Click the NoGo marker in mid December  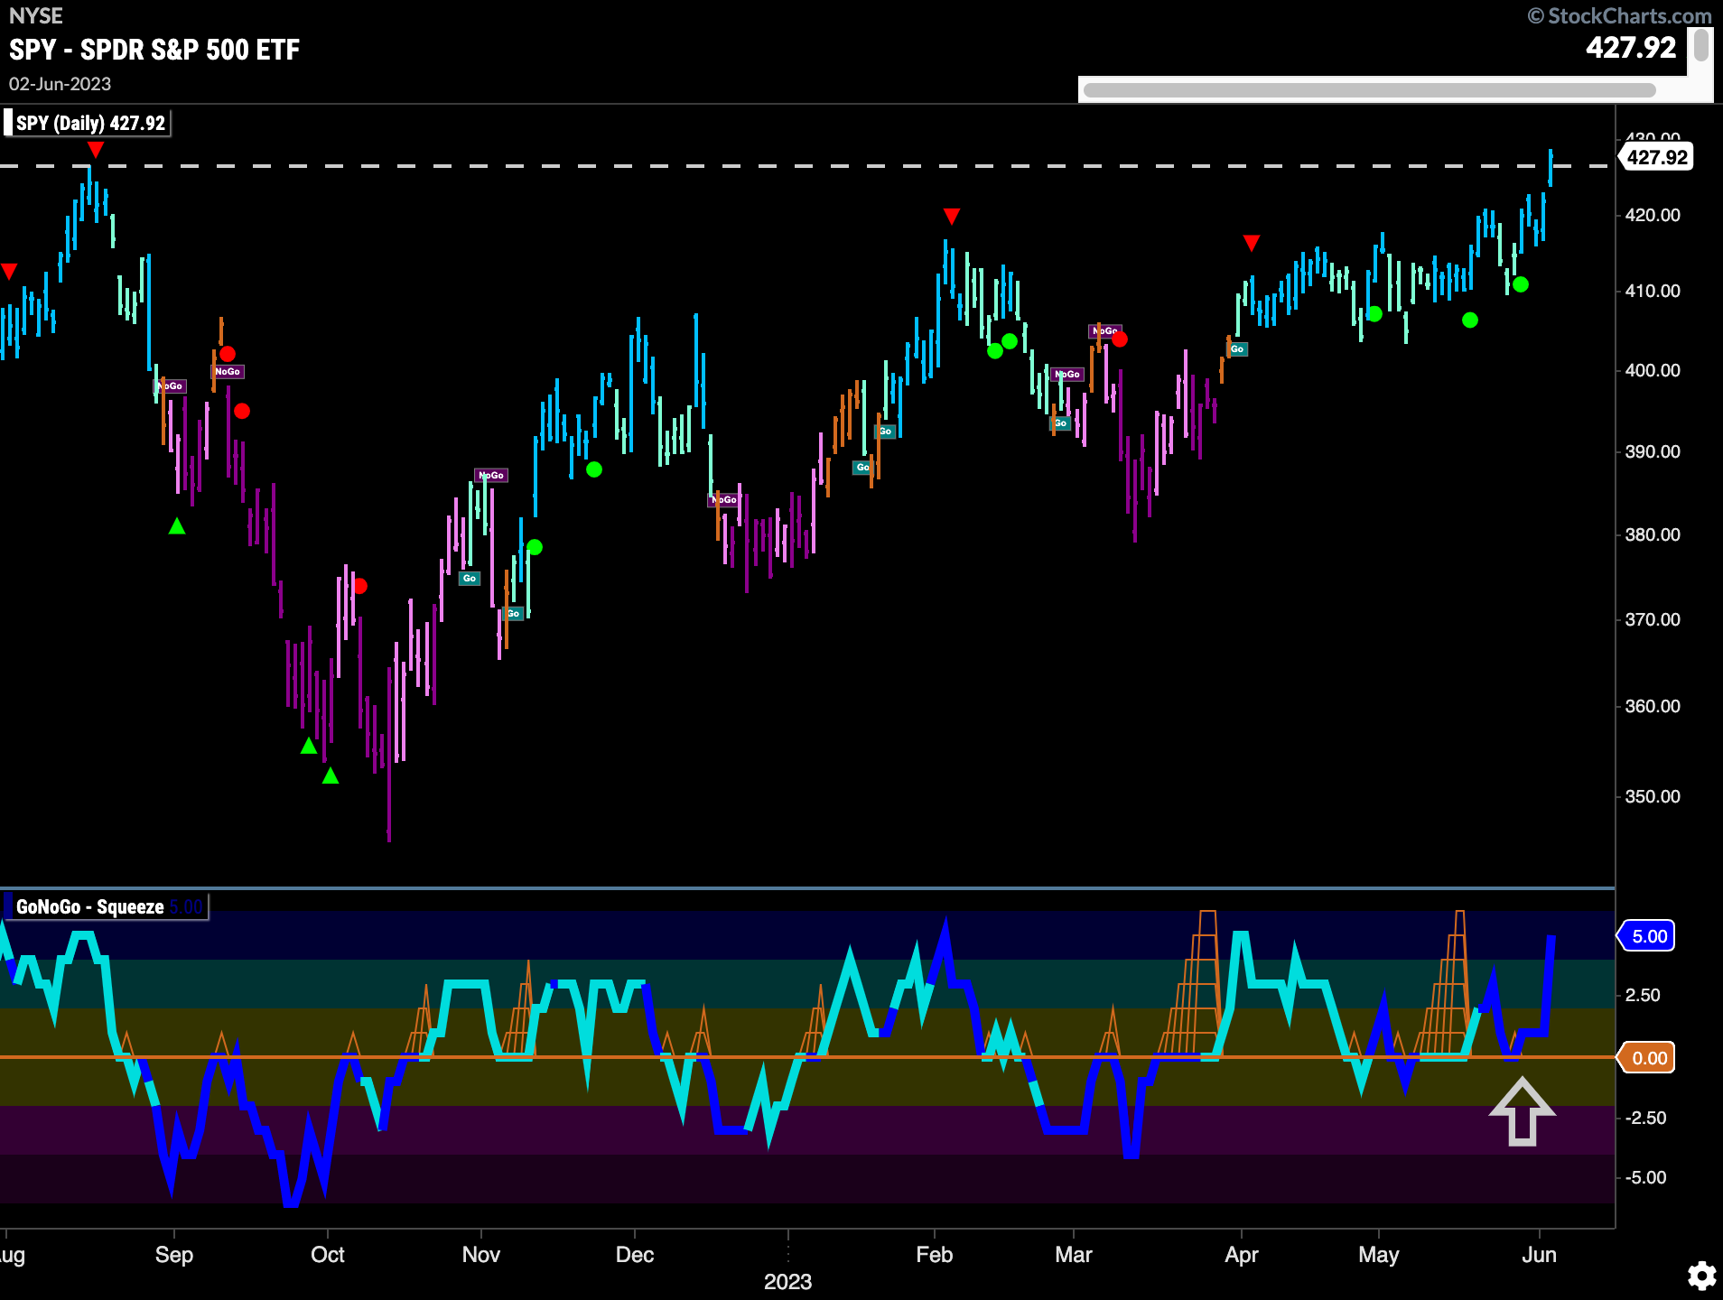[724, 499]
